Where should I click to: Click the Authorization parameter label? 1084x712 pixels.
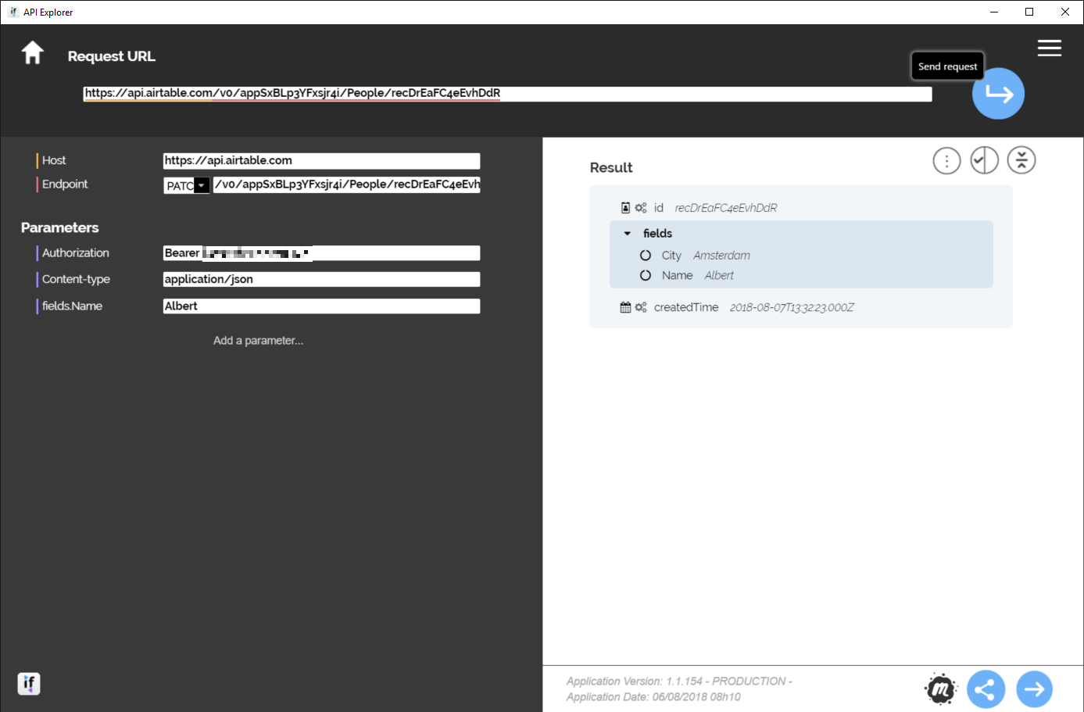(76, 253)
